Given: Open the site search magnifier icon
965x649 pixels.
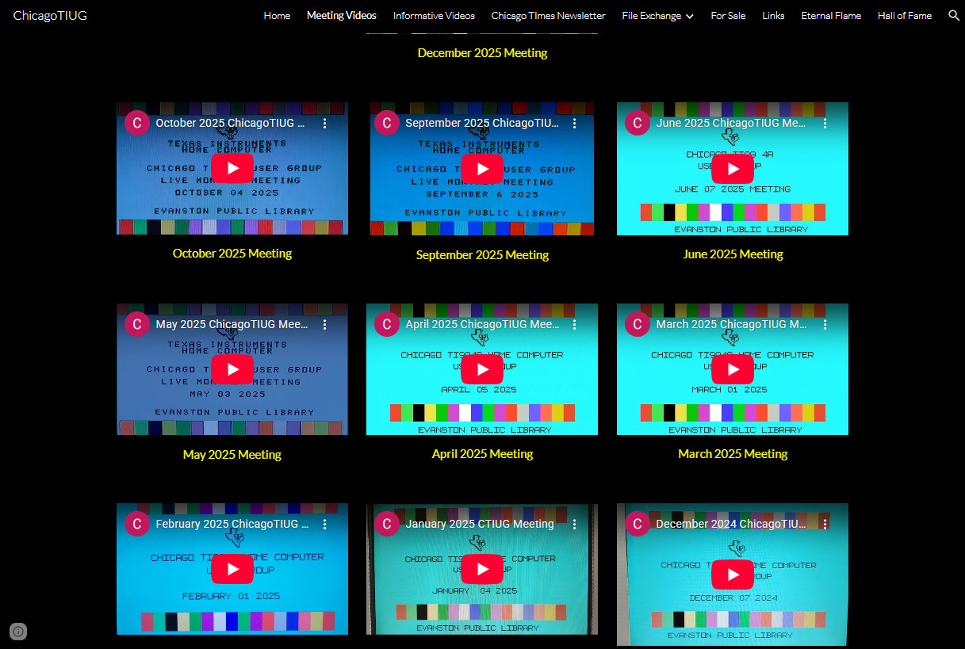Looking at the screenshot, I should (x=953, y=16).
